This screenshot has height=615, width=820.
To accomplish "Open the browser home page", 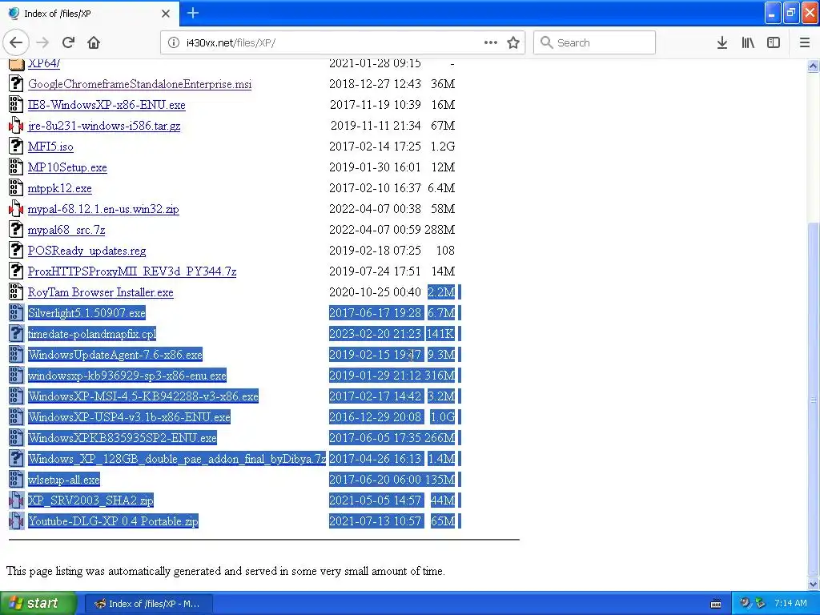I will (94, 42).
